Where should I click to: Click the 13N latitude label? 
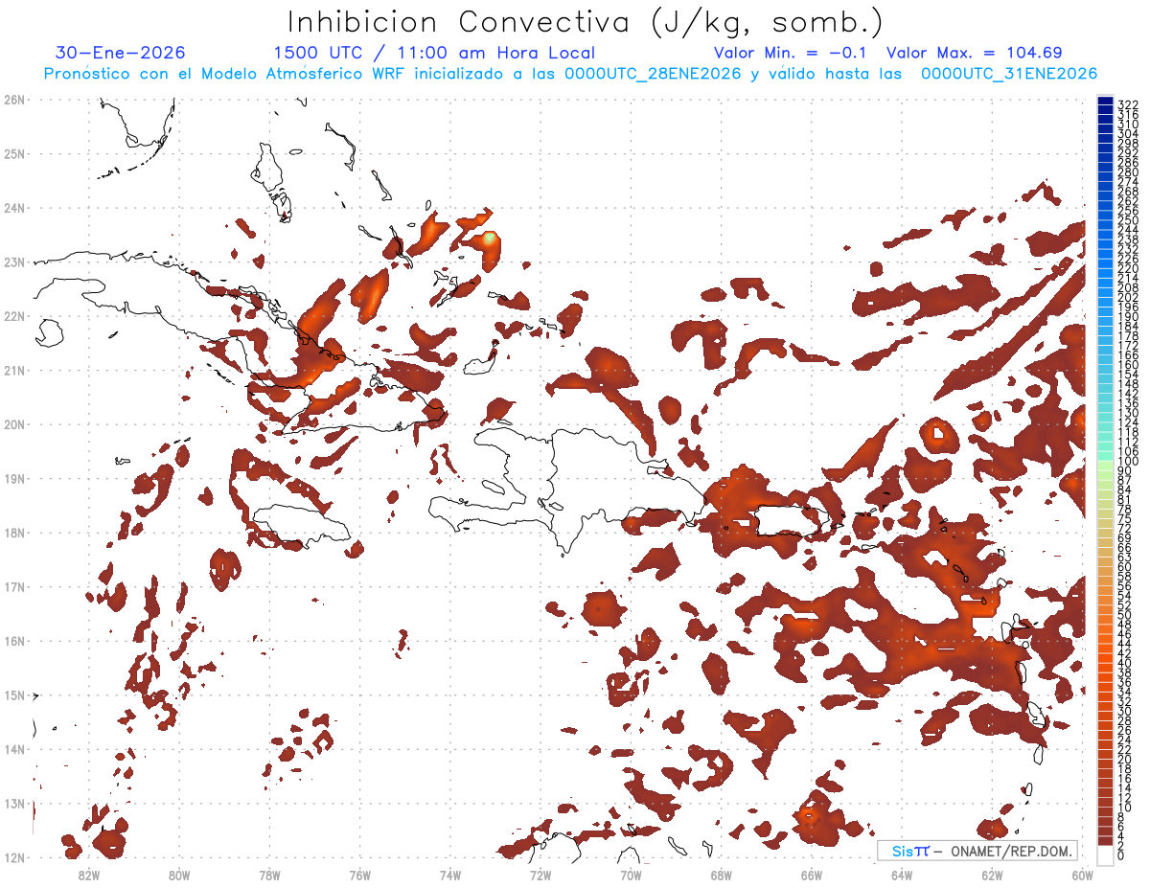[x=13, y=803]
